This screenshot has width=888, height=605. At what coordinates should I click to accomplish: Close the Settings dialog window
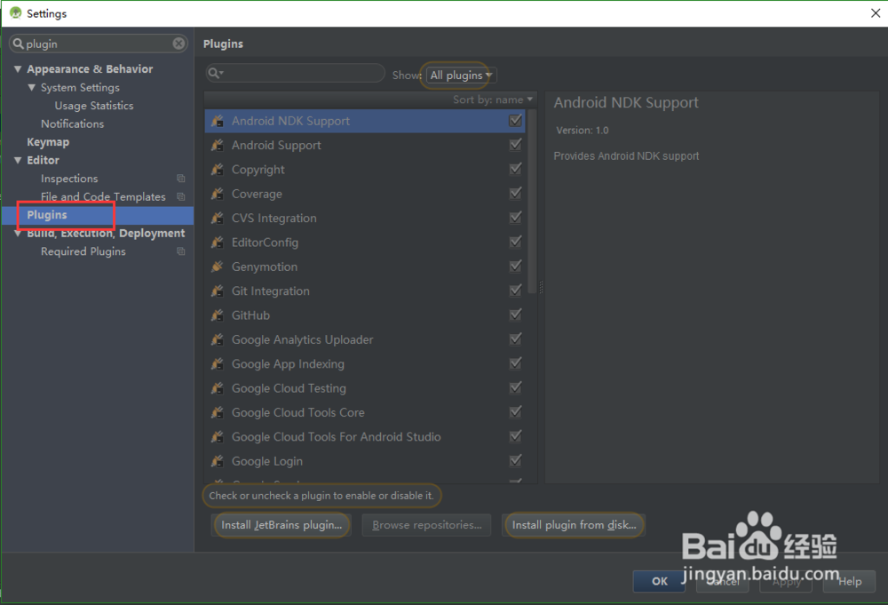click(x=875, y=13)
